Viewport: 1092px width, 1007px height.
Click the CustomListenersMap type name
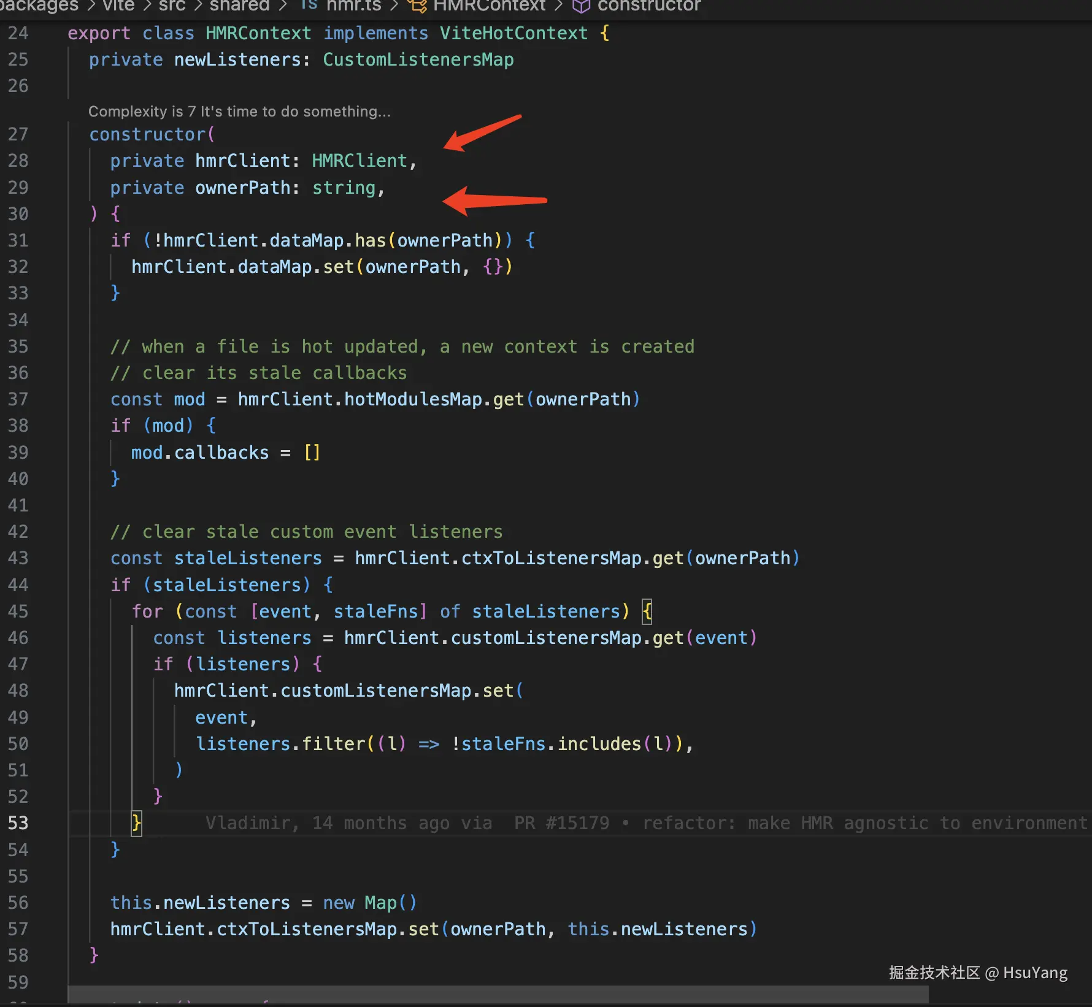coord(418,59)
